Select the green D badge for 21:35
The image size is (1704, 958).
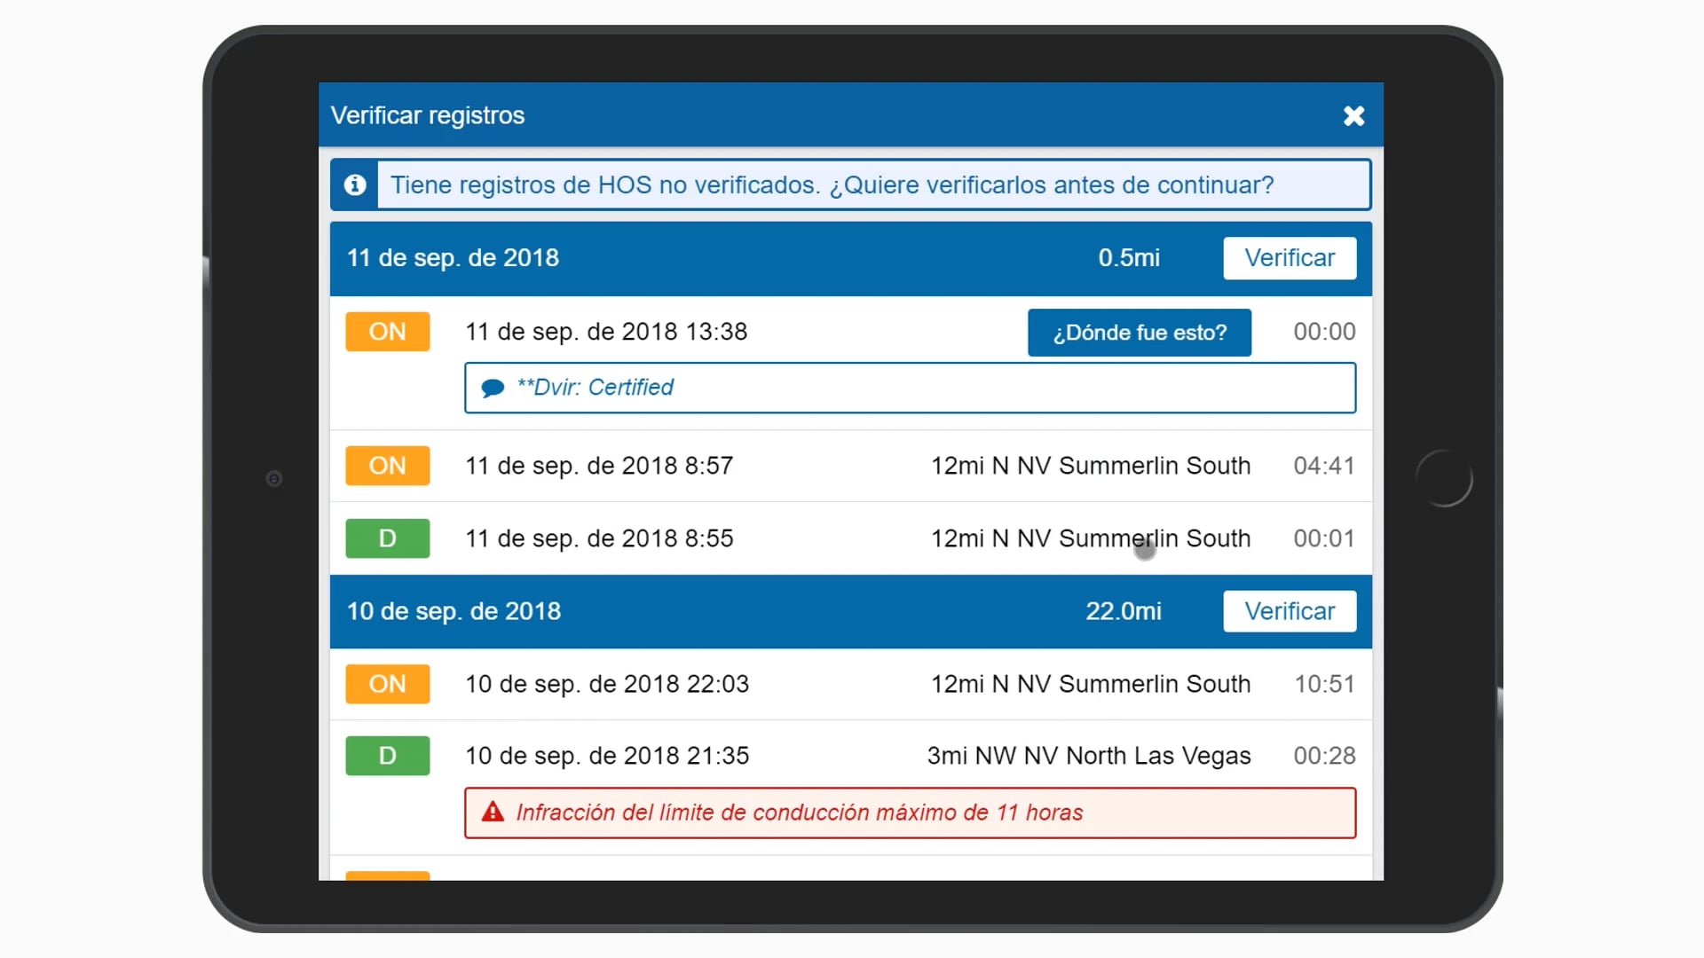tap(387, 756)
